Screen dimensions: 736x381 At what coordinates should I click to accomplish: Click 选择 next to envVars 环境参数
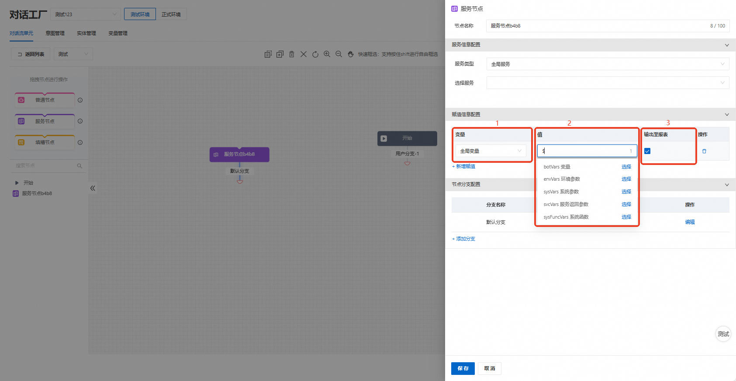[x=626, y=179]
